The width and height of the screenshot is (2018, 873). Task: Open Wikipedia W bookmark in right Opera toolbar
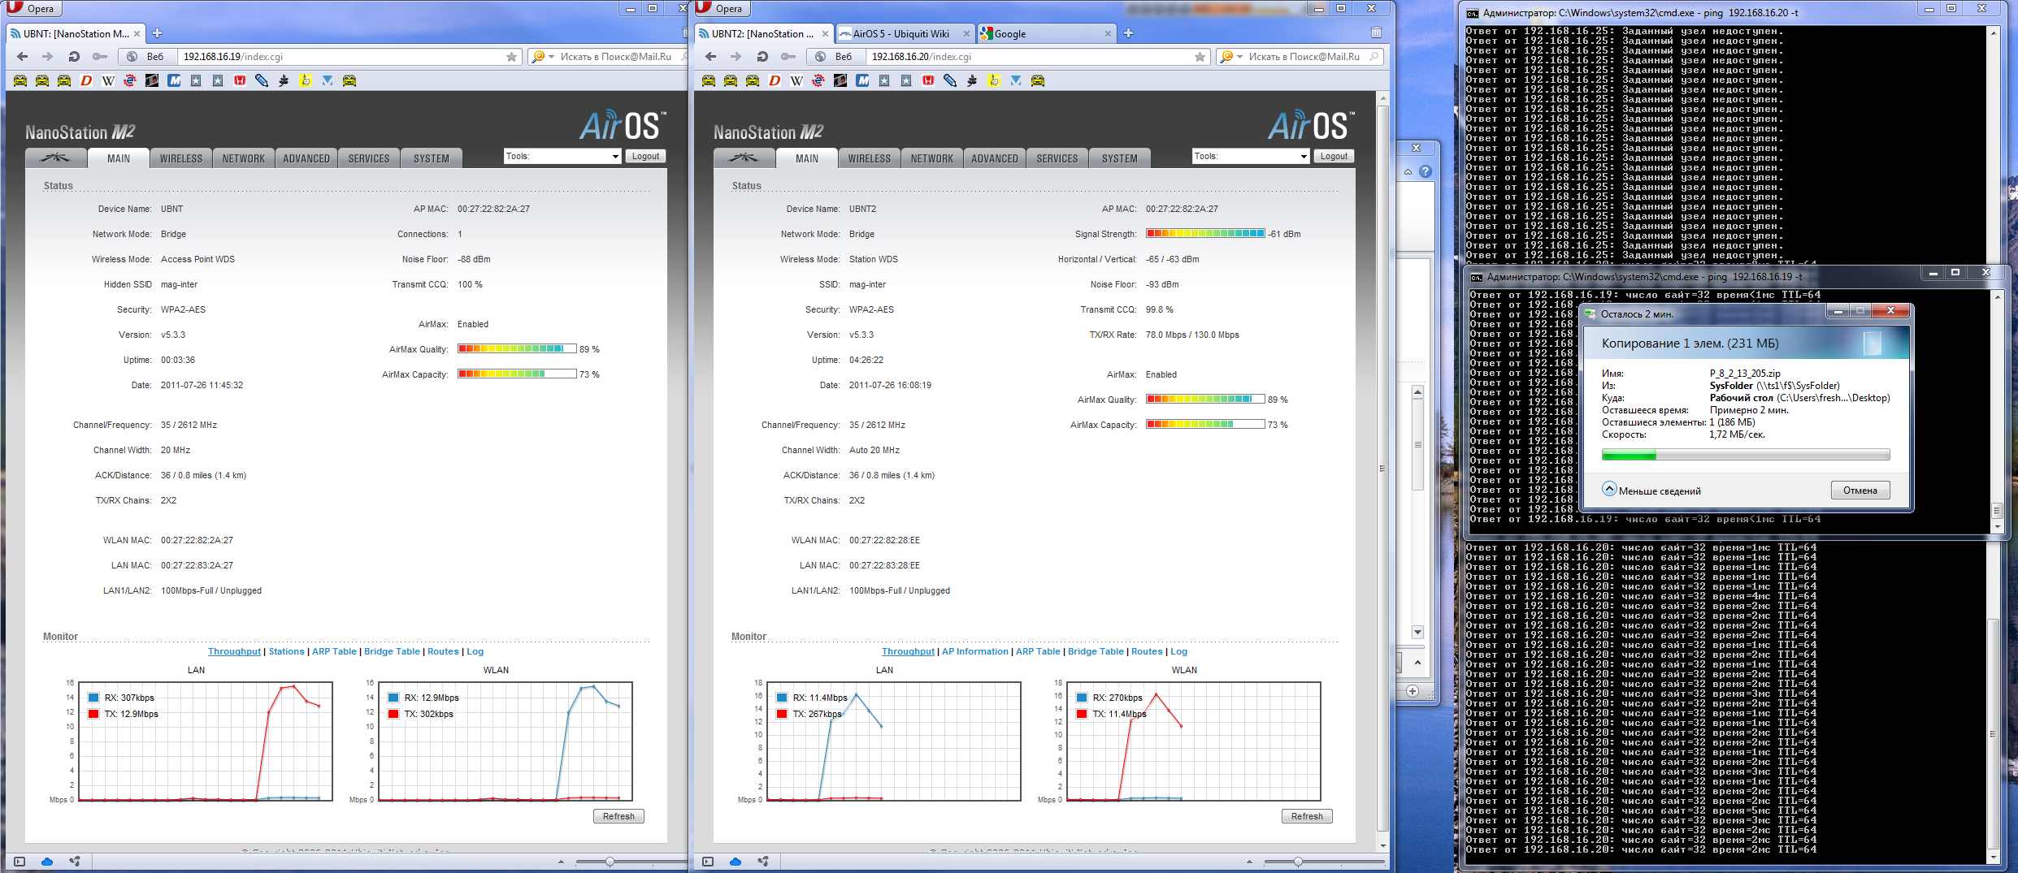pos(796,80)
